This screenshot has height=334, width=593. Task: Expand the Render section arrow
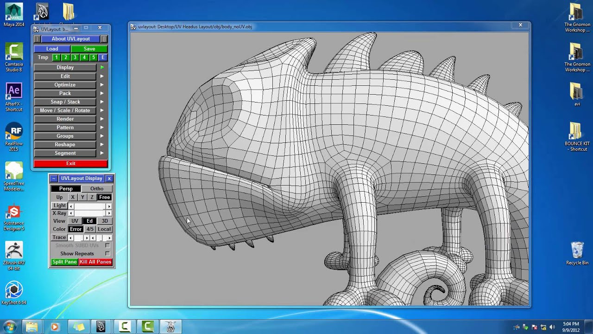pos(102,119)
